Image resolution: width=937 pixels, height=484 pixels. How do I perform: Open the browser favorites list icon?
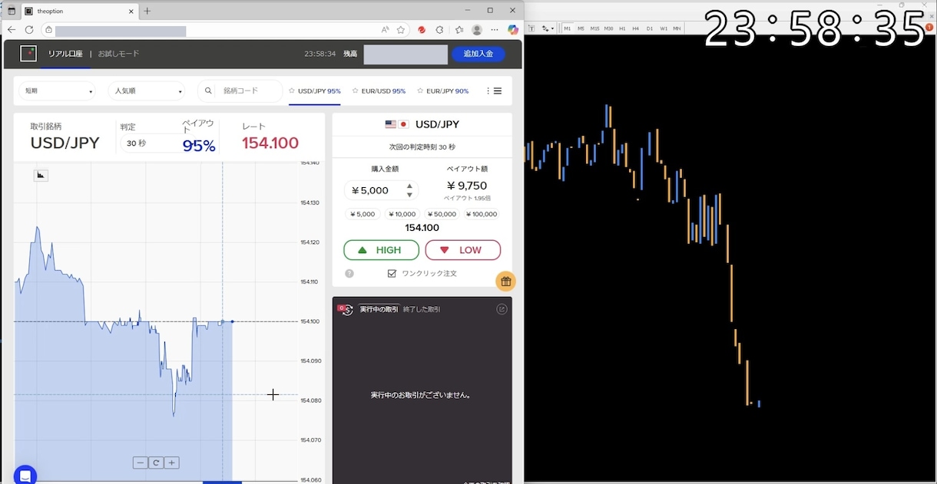coord(459,30)
